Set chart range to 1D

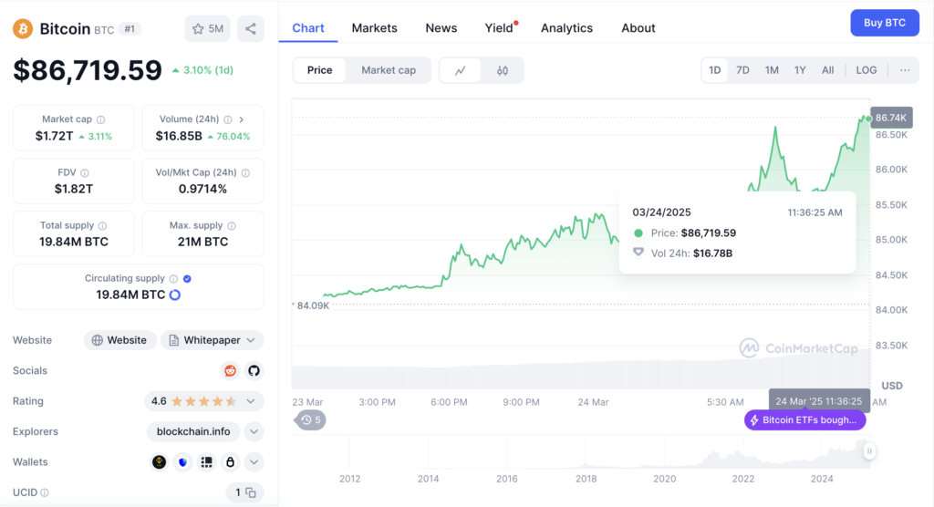tap(715, 70)
